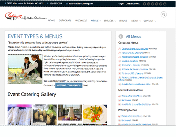Click the Callier's logo
This screenshot has height=137, width=176.
pyautogui.click(x=26, y=16)
